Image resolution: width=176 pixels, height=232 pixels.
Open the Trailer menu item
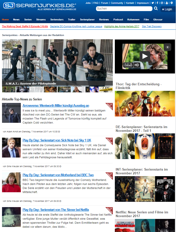[72, 20]
